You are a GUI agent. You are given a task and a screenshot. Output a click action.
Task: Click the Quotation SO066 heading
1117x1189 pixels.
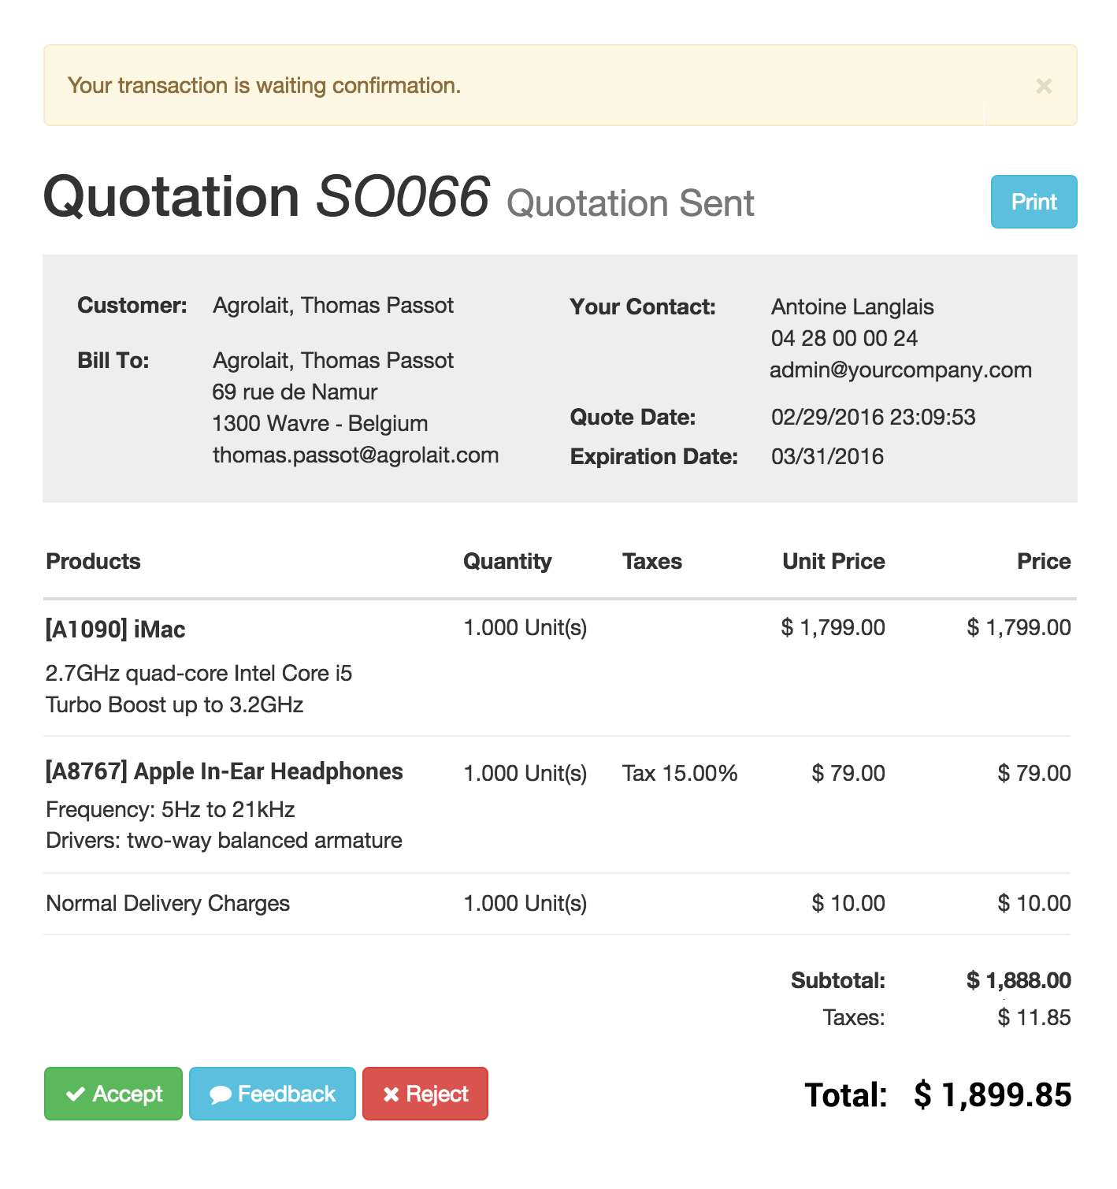point(267,197)
